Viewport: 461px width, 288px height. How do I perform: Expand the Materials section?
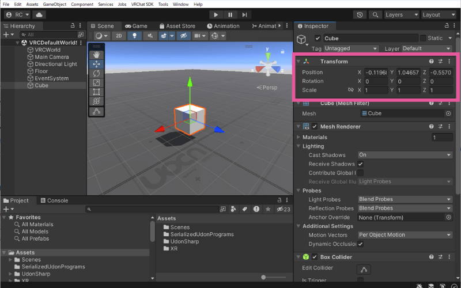click(x=298, y=137)
